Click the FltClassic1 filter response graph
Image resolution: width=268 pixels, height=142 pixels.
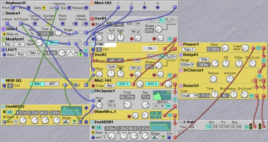[162, 95]
